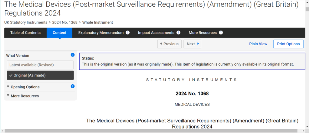Click help icon beside Explanatory Memorandum
Image resolution: width=309 pixels, height=133 pixels.
pos(127,33)
